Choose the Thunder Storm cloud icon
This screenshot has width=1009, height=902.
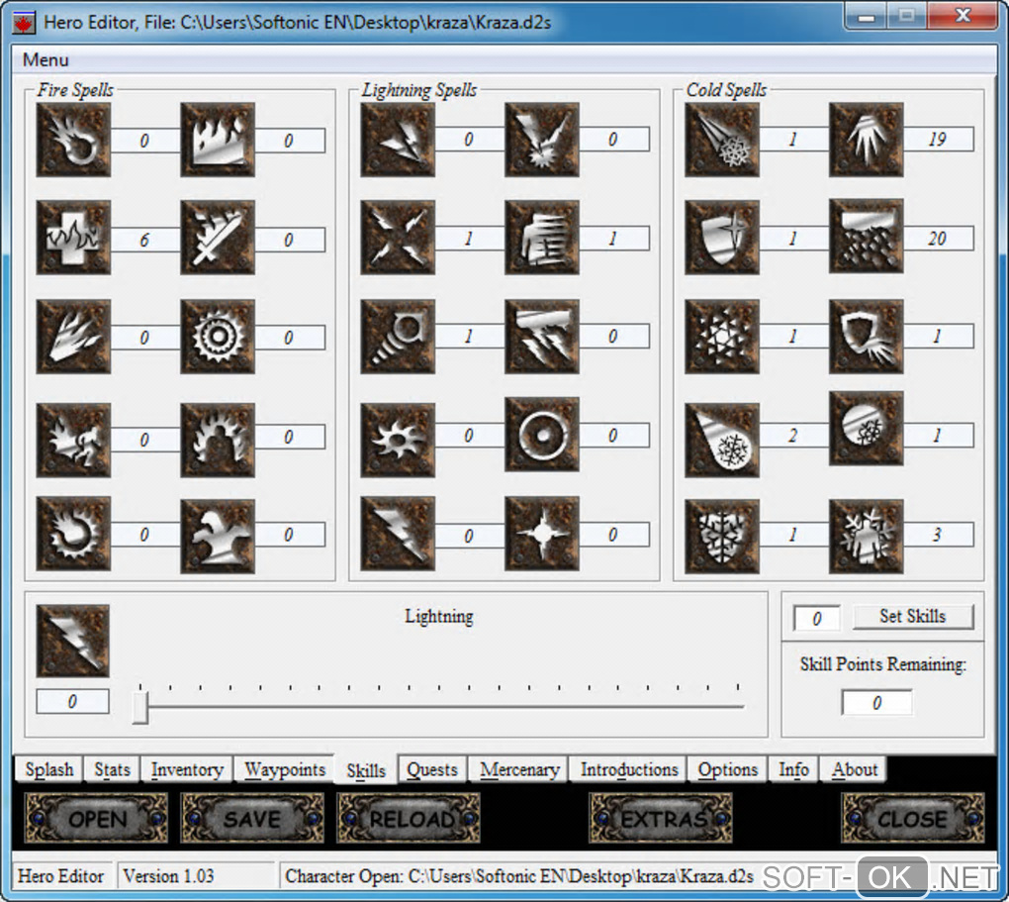542,337
